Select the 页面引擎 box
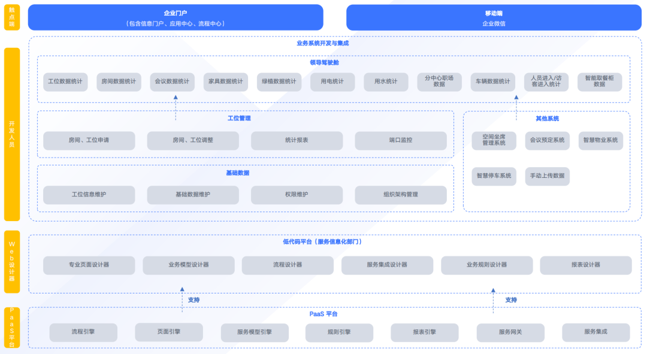Viewport: 647px width, 354px height. tap(169, 332)
